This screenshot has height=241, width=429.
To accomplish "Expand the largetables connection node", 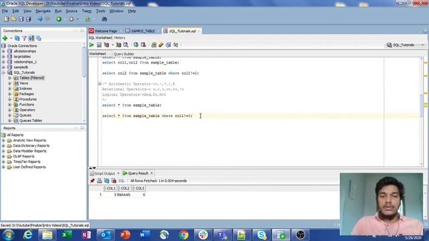I will [x=3, y=56].
